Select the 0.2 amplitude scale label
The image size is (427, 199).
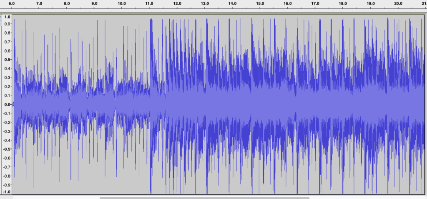click(x=8, y=87)
